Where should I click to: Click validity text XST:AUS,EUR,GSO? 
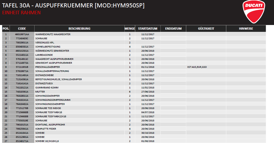pyautogui.click(x=197, y=67)
